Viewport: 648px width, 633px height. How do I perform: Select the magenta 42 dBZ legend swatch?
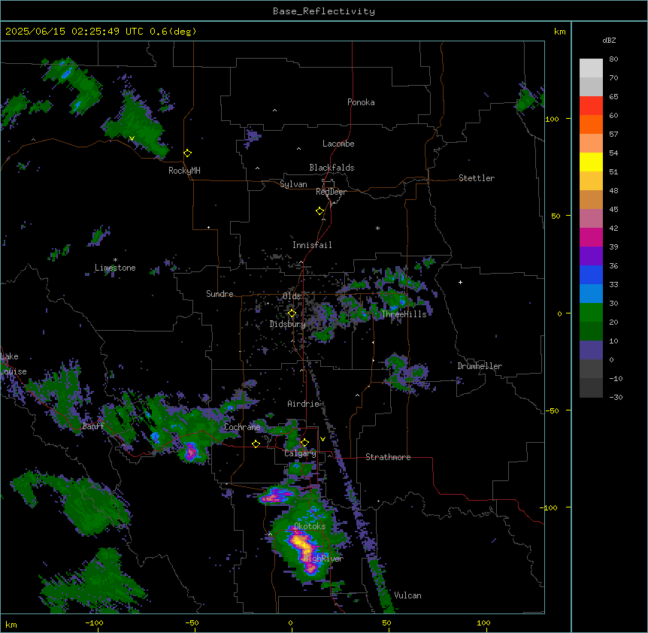591,237
